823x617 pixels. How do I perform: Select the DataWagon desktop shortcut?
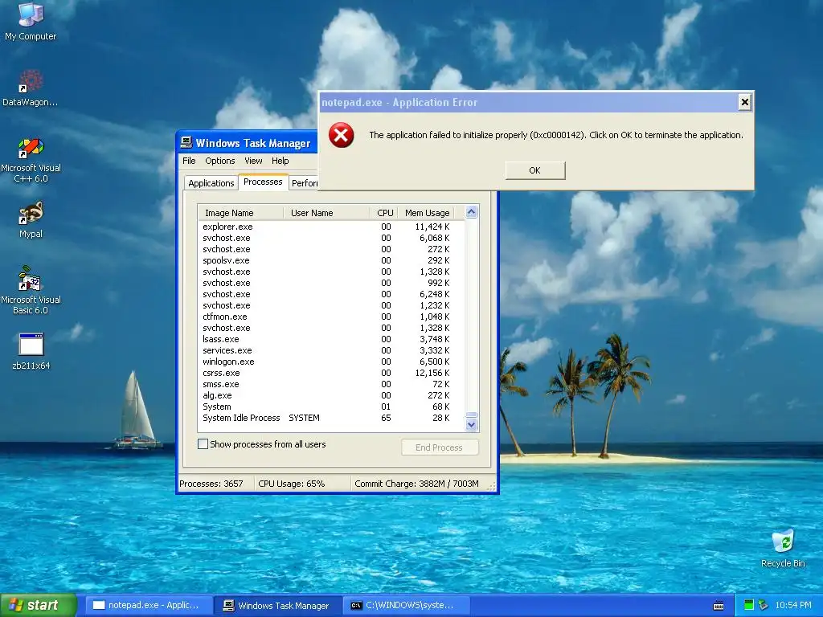coord(31,88)
